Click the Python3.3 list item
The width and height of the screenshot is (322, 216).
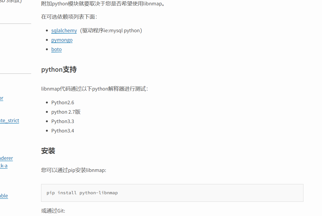point(63,121)
